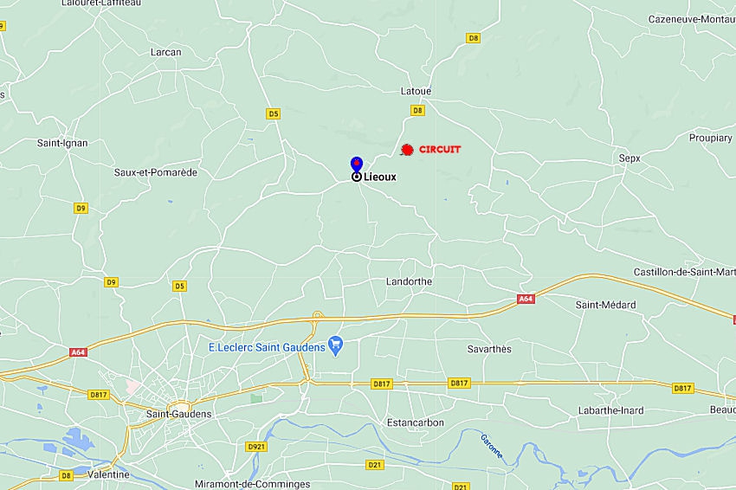Click the A64 shield west of Saint-Gaudens
Image resolution: width=736 pixels, height=490 pixels.
(78, 352)
